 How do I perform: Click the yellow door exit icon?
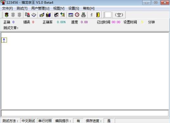98,15
